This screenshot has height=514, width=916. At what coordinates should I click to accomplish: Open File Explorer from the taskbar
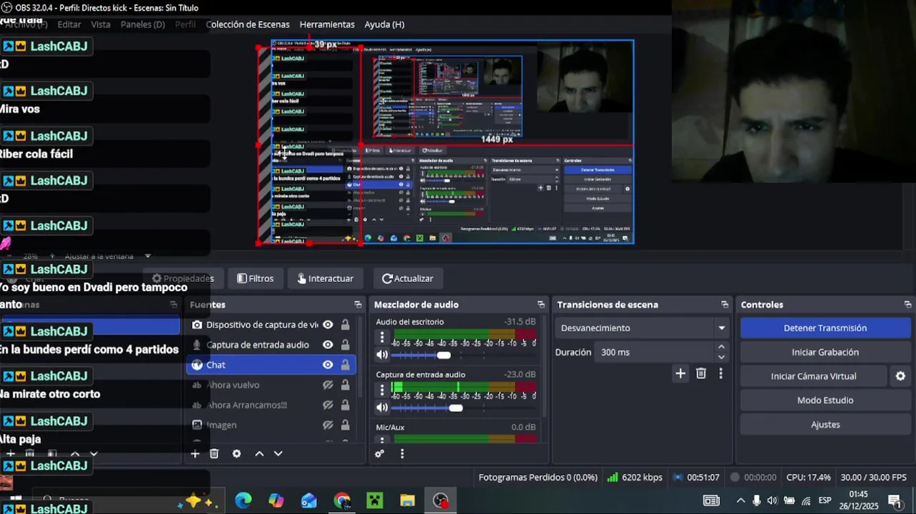point(408,500)
